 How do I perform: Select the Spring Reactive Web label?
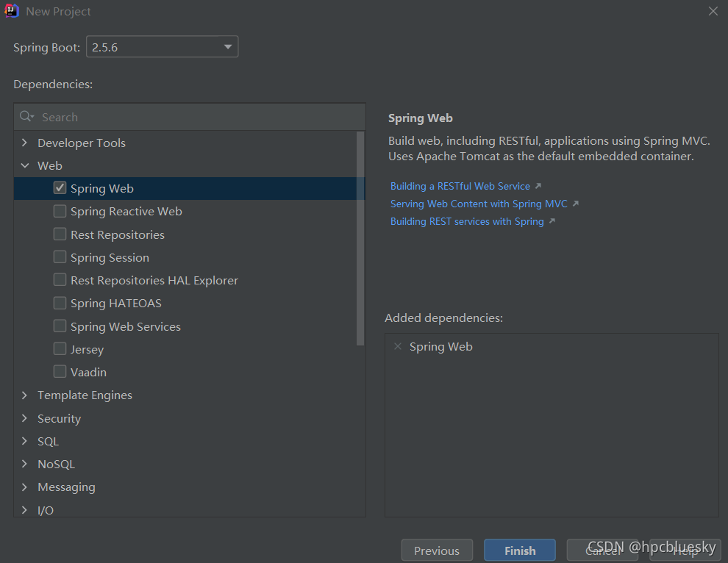[126, 211]
